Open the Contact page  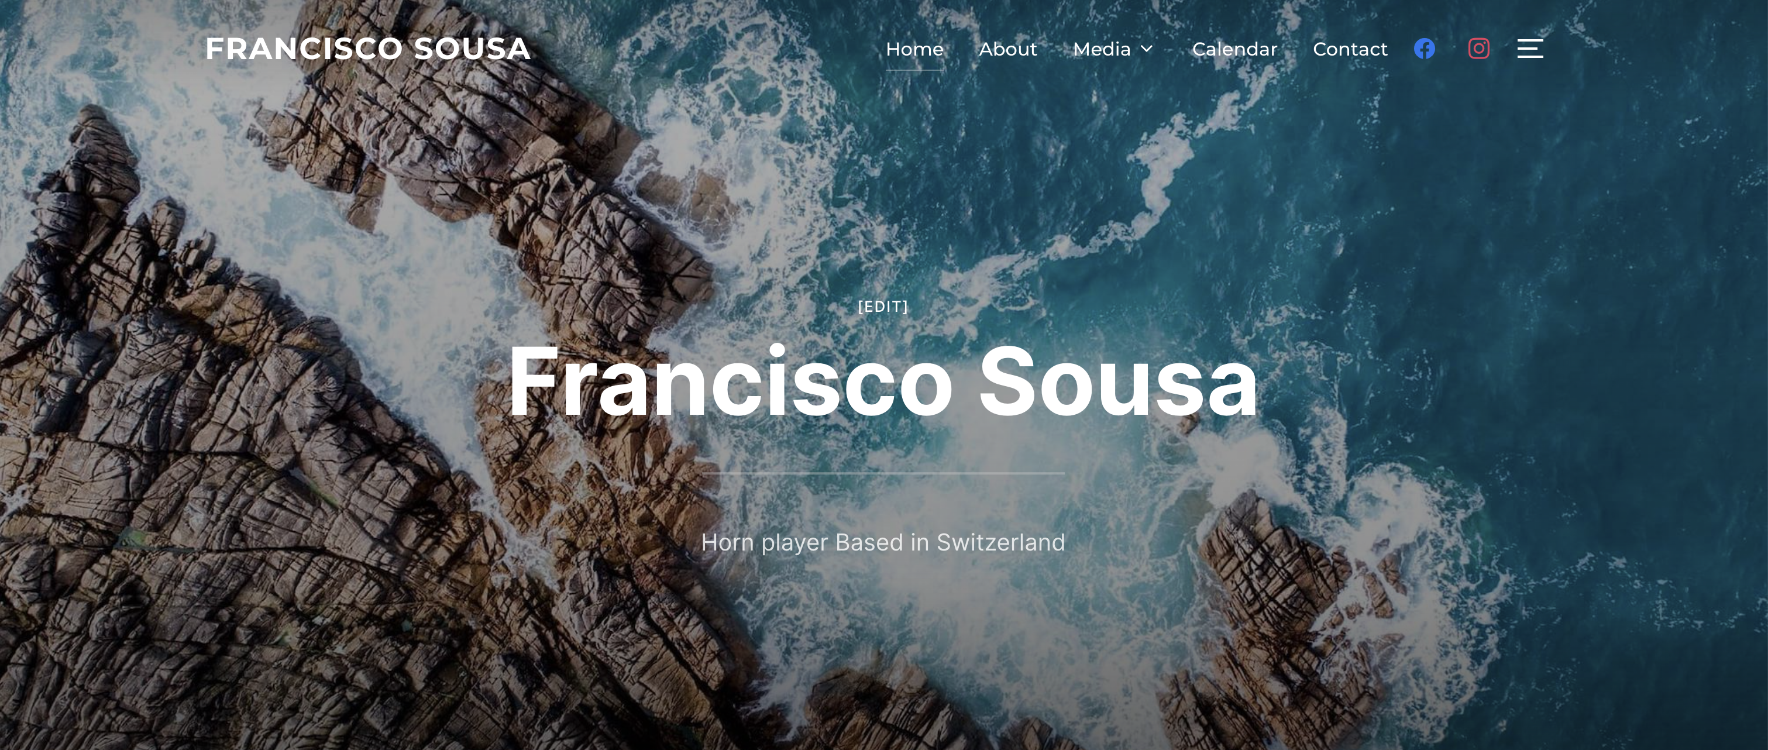[x=1349, y=49]
